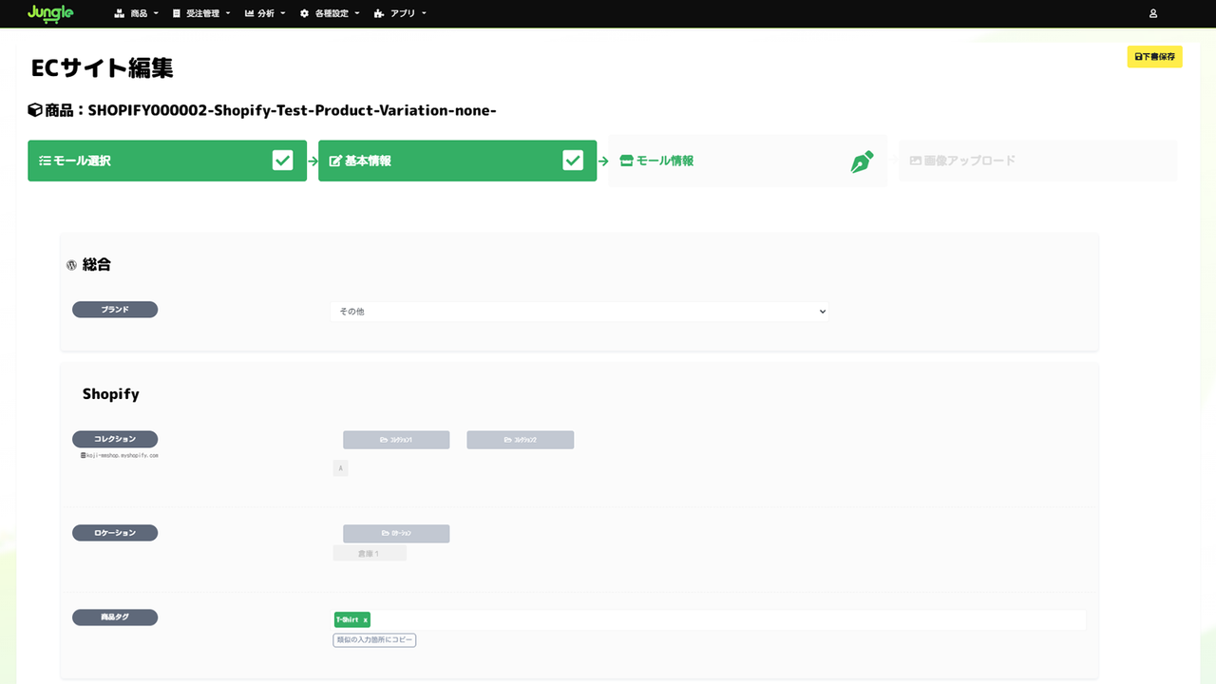Click the checkmark on 基本情報 step
Image resolution: width=1216 pixels, height=684 pixels.
pyautogui.click(x=573, y=161)
